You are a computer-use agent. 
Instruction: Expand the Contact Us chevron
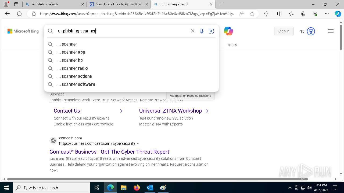coord(121,111)
